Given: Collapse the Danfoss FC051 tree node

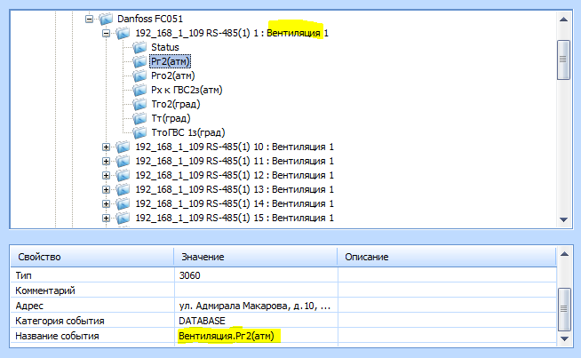Looking at the screenshot, I should pyautogui.click(x=89, y=19).
